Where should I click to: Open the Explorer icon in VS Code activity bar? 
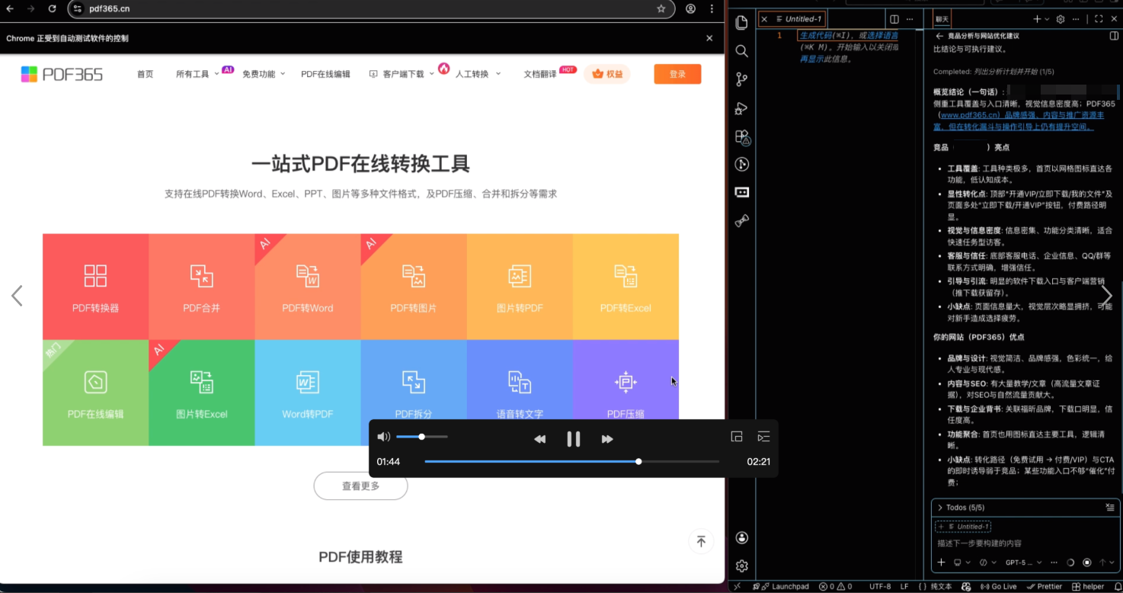[741, 23]
